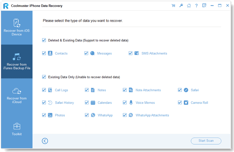Click the Start Scan button
This screenshot has height=152, width=234.
tap(206, 141)
